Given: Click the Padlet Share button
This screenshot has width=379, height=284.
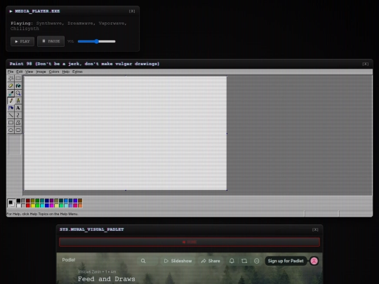Looking at the screenshot, I should coord(211,261).
